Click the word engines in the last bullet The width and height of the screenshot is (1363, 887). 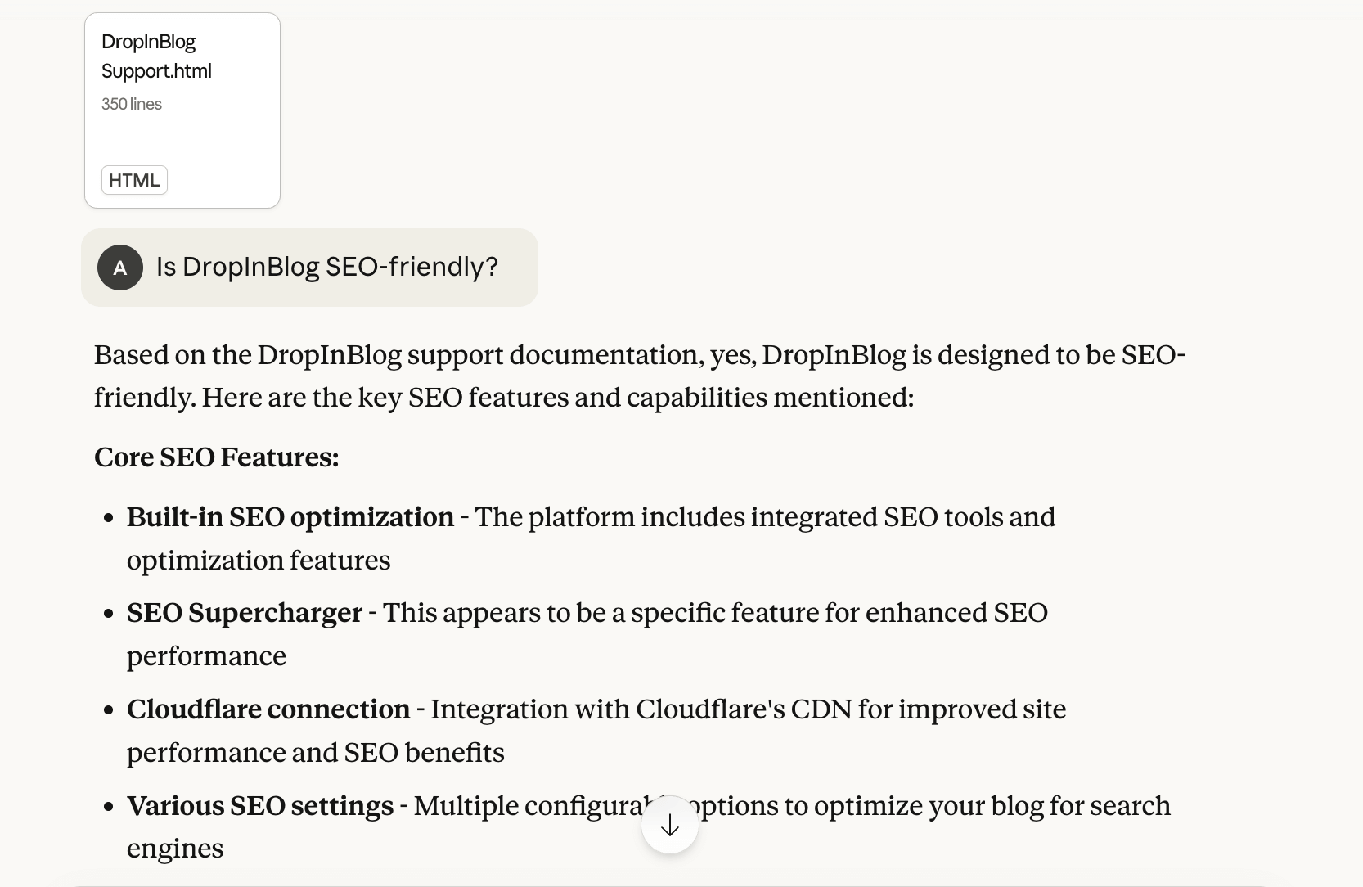pos(174,849)
